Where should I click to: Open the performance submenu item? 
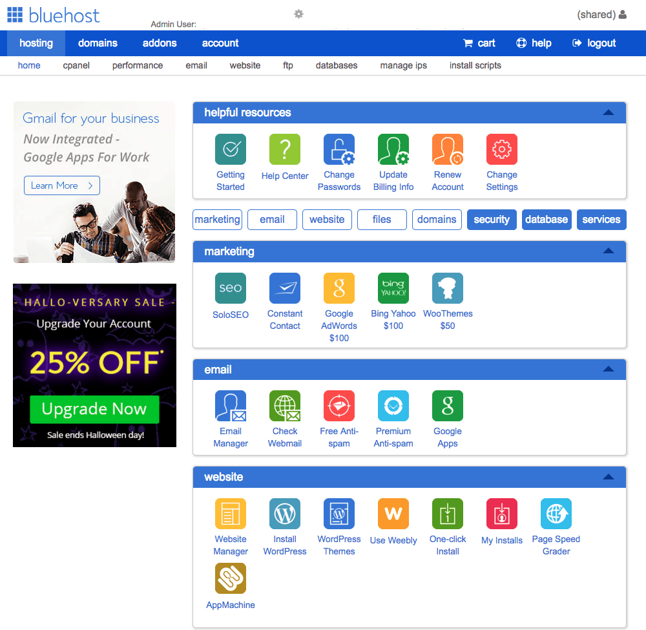[138, 65]
